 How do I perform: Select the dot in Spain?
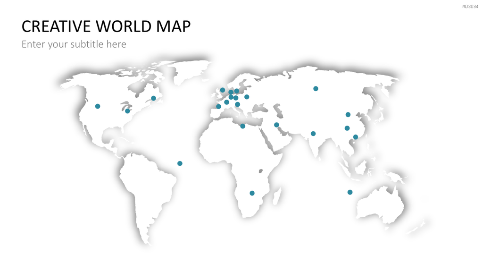219,107
